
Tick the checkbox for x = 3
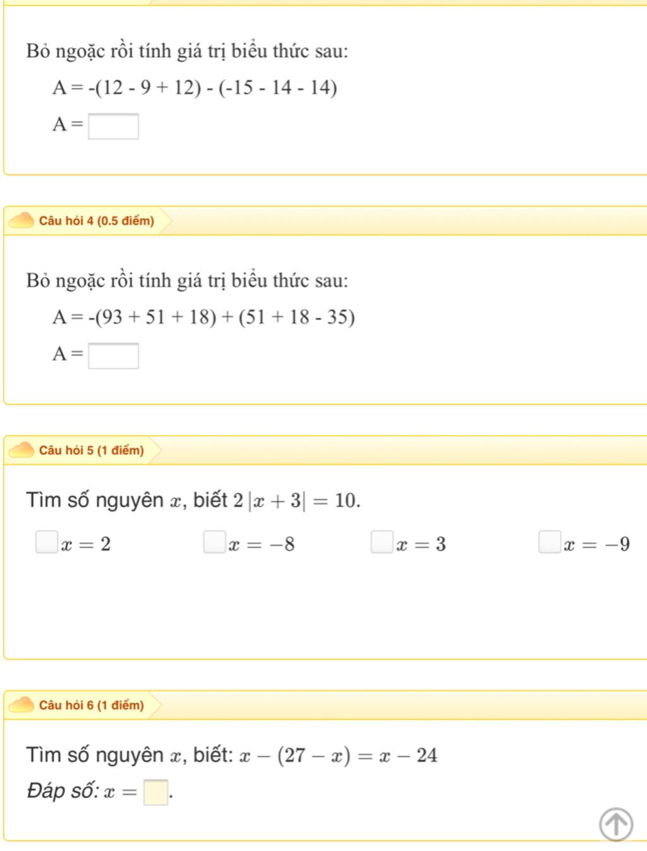(382, 542)
